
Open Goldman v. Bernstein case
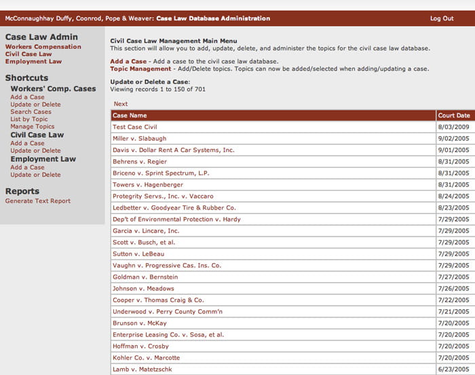tap(145, 277)
